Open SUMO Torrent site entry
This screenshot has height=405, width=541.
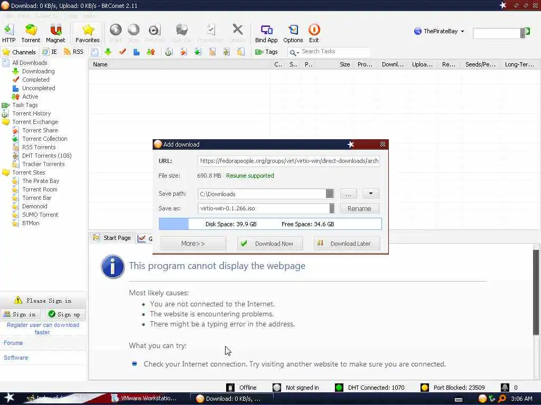[x=40, y=215]
